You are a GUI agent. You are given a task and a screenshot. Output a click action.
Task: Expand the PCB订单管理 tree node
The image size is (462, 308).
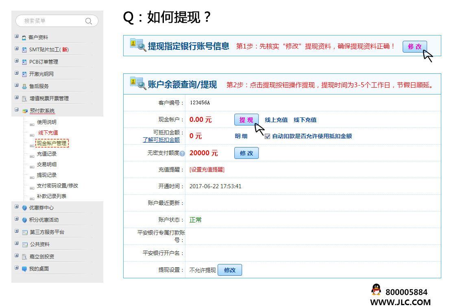17,61
